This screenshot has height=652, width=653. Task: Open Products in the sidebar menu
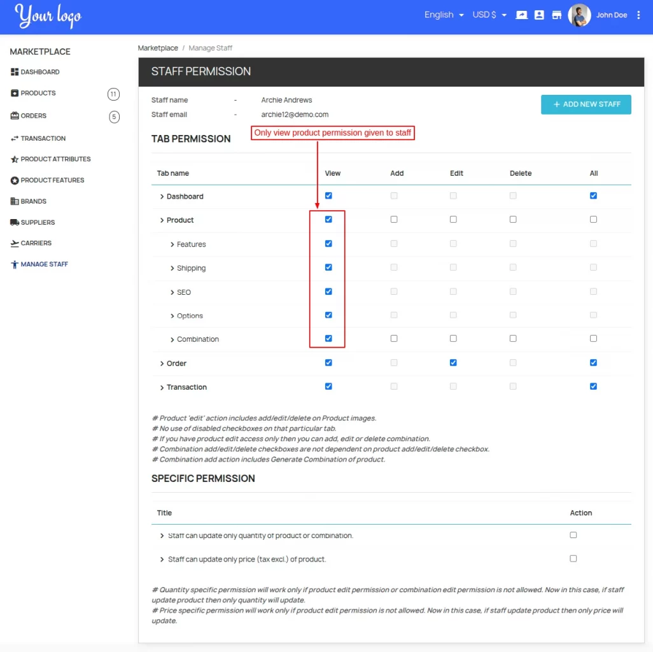(x=38, y=93)
